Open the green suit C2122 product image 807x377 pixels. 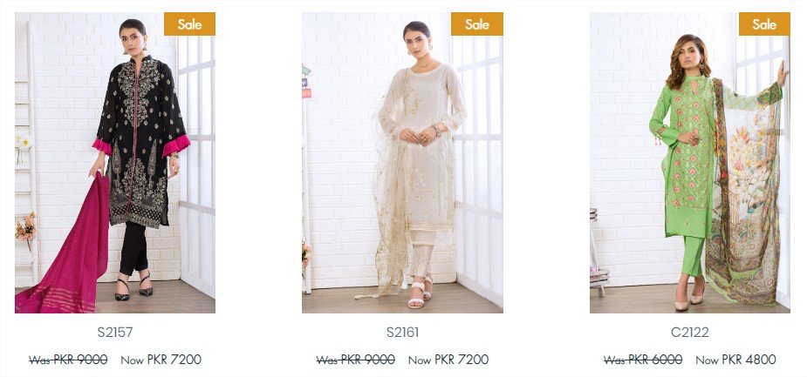[689, 163]
